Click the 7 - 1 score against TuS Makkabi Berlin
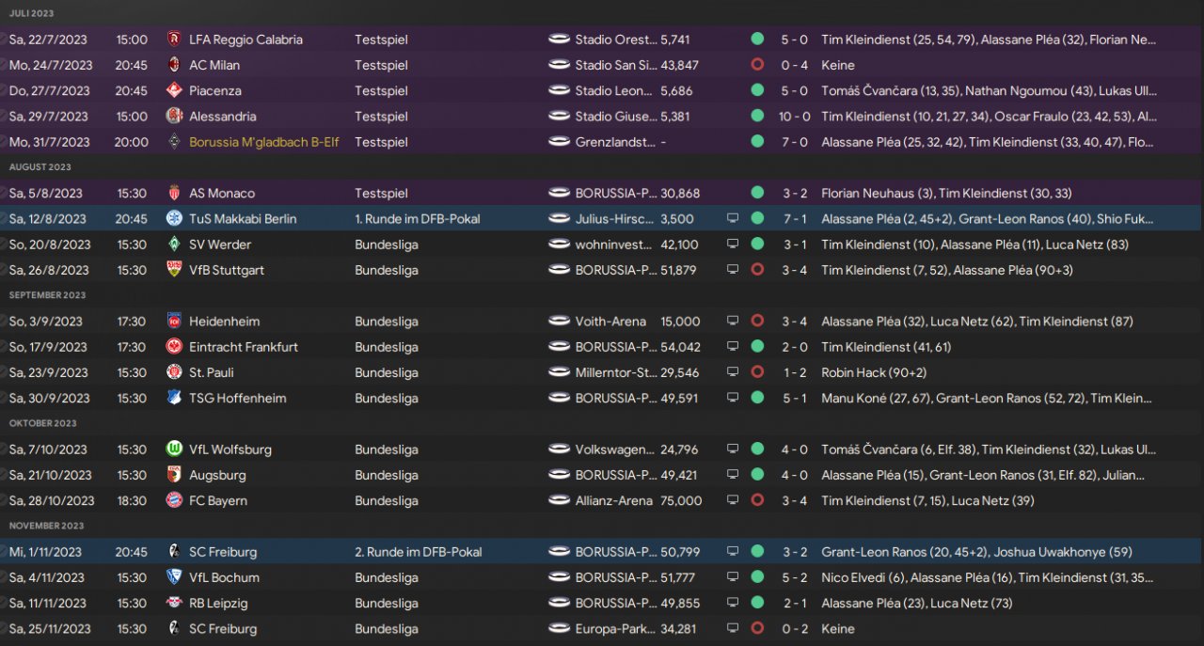The image size is (1204, 646). click(794, 219)
